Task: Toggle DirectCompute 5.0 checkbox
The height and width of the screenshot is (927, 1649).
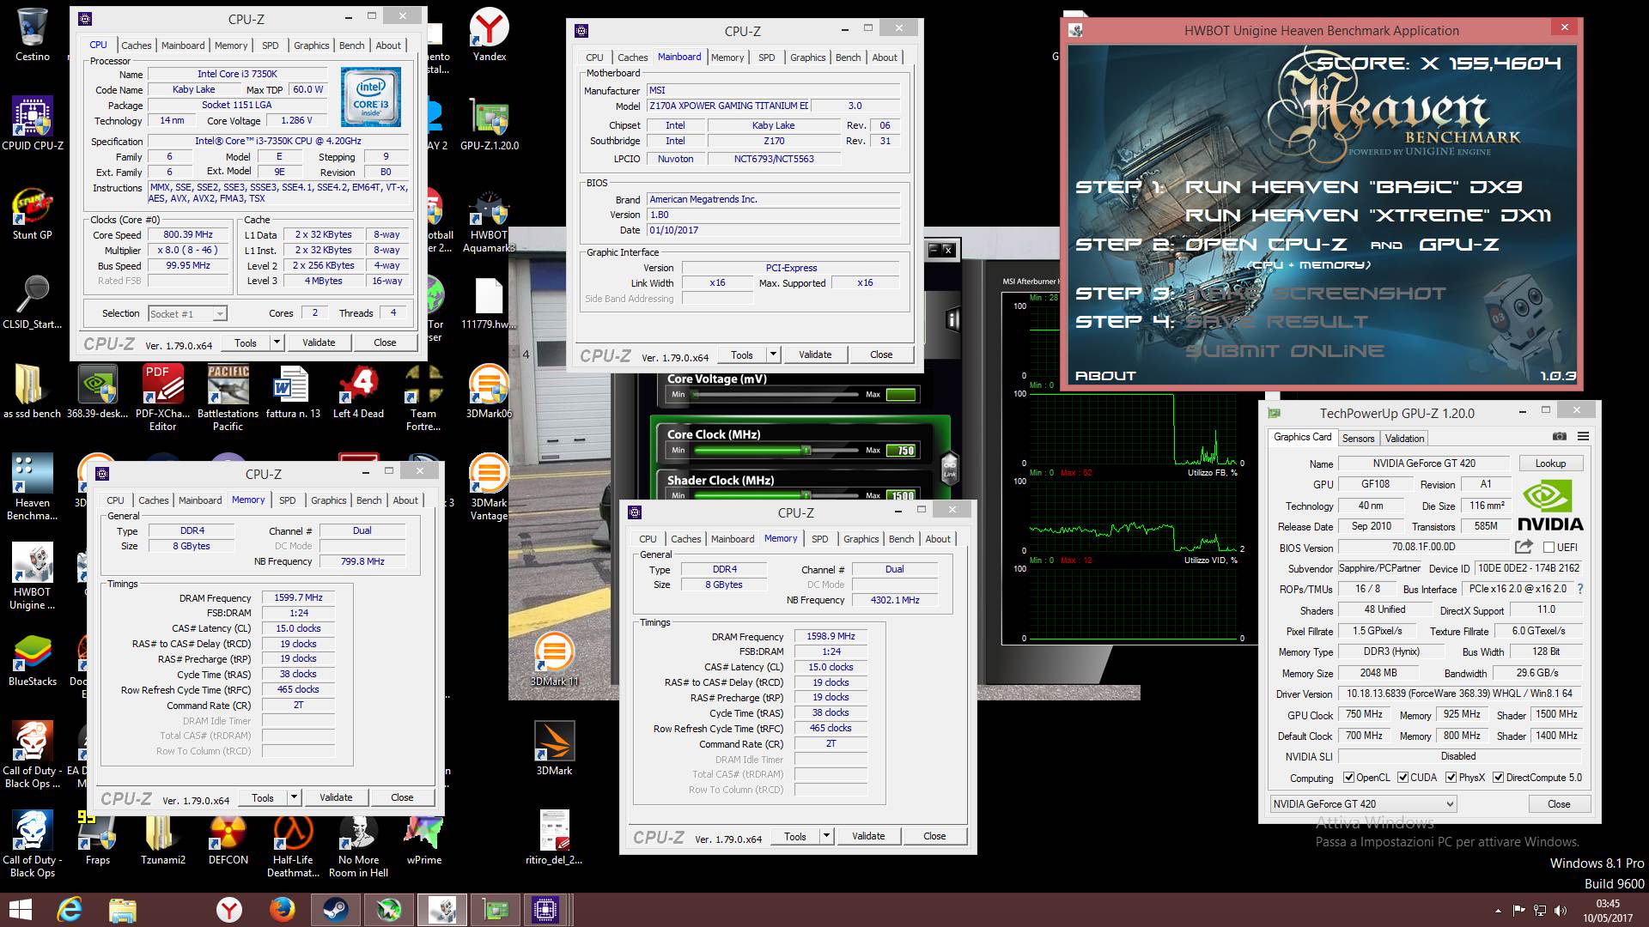Action: pos(1498,778)
